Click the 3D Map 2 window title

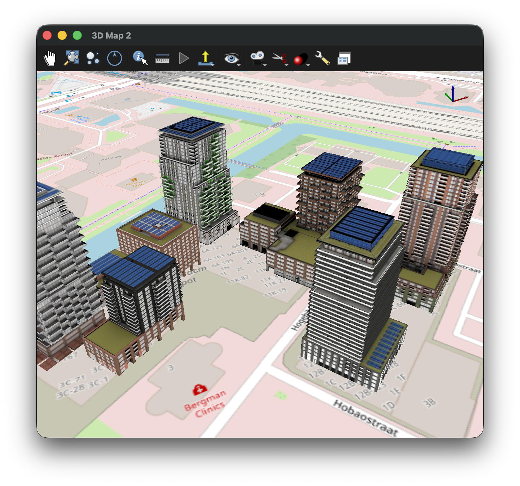(111, 35)
